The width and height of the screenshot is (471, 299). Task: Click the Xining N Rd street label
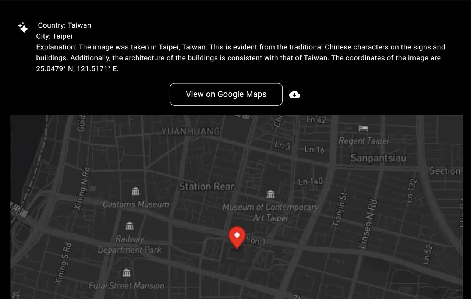click(x=82, y=189)
